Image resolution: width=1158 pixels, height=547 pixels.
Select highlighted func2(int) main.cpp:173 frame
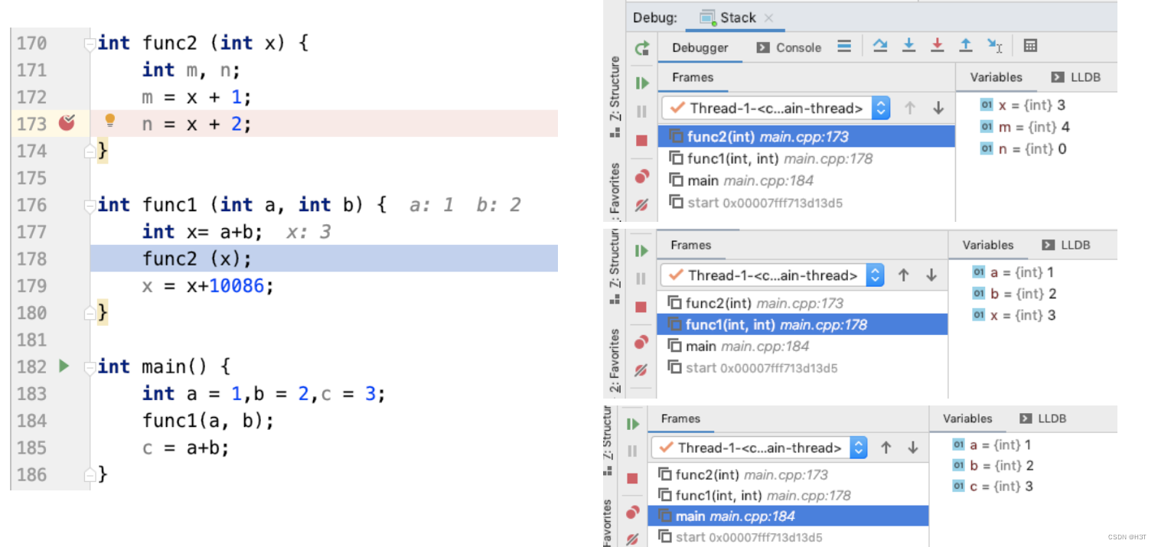[806, 137]
